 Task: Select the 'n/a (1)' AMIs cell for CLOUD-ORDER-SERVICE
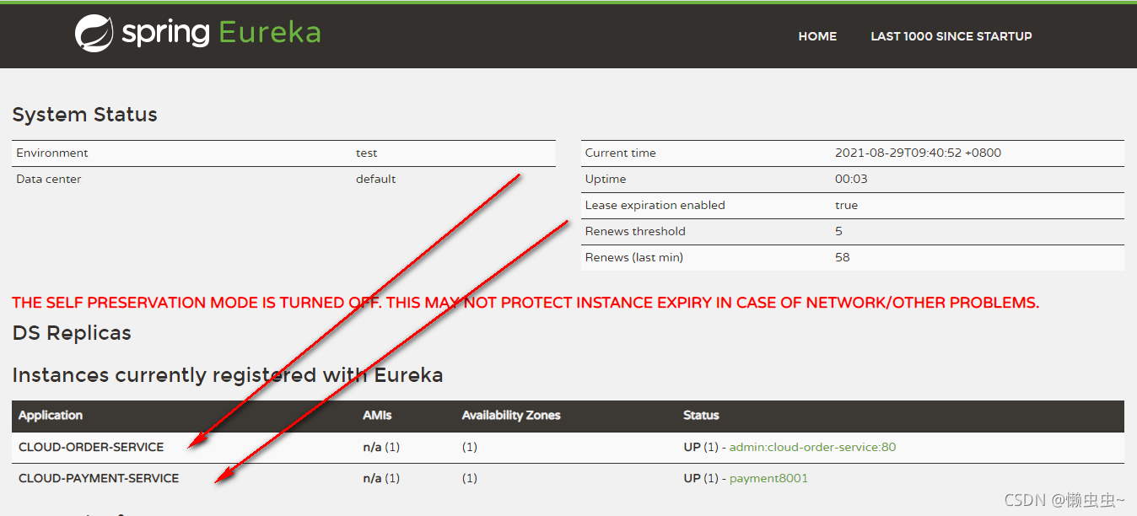(381, 447)
